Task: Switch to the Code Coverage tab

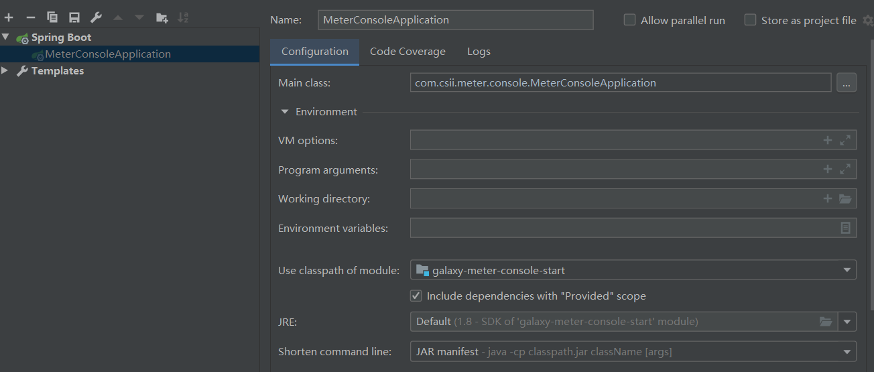Action: point(408,52)
